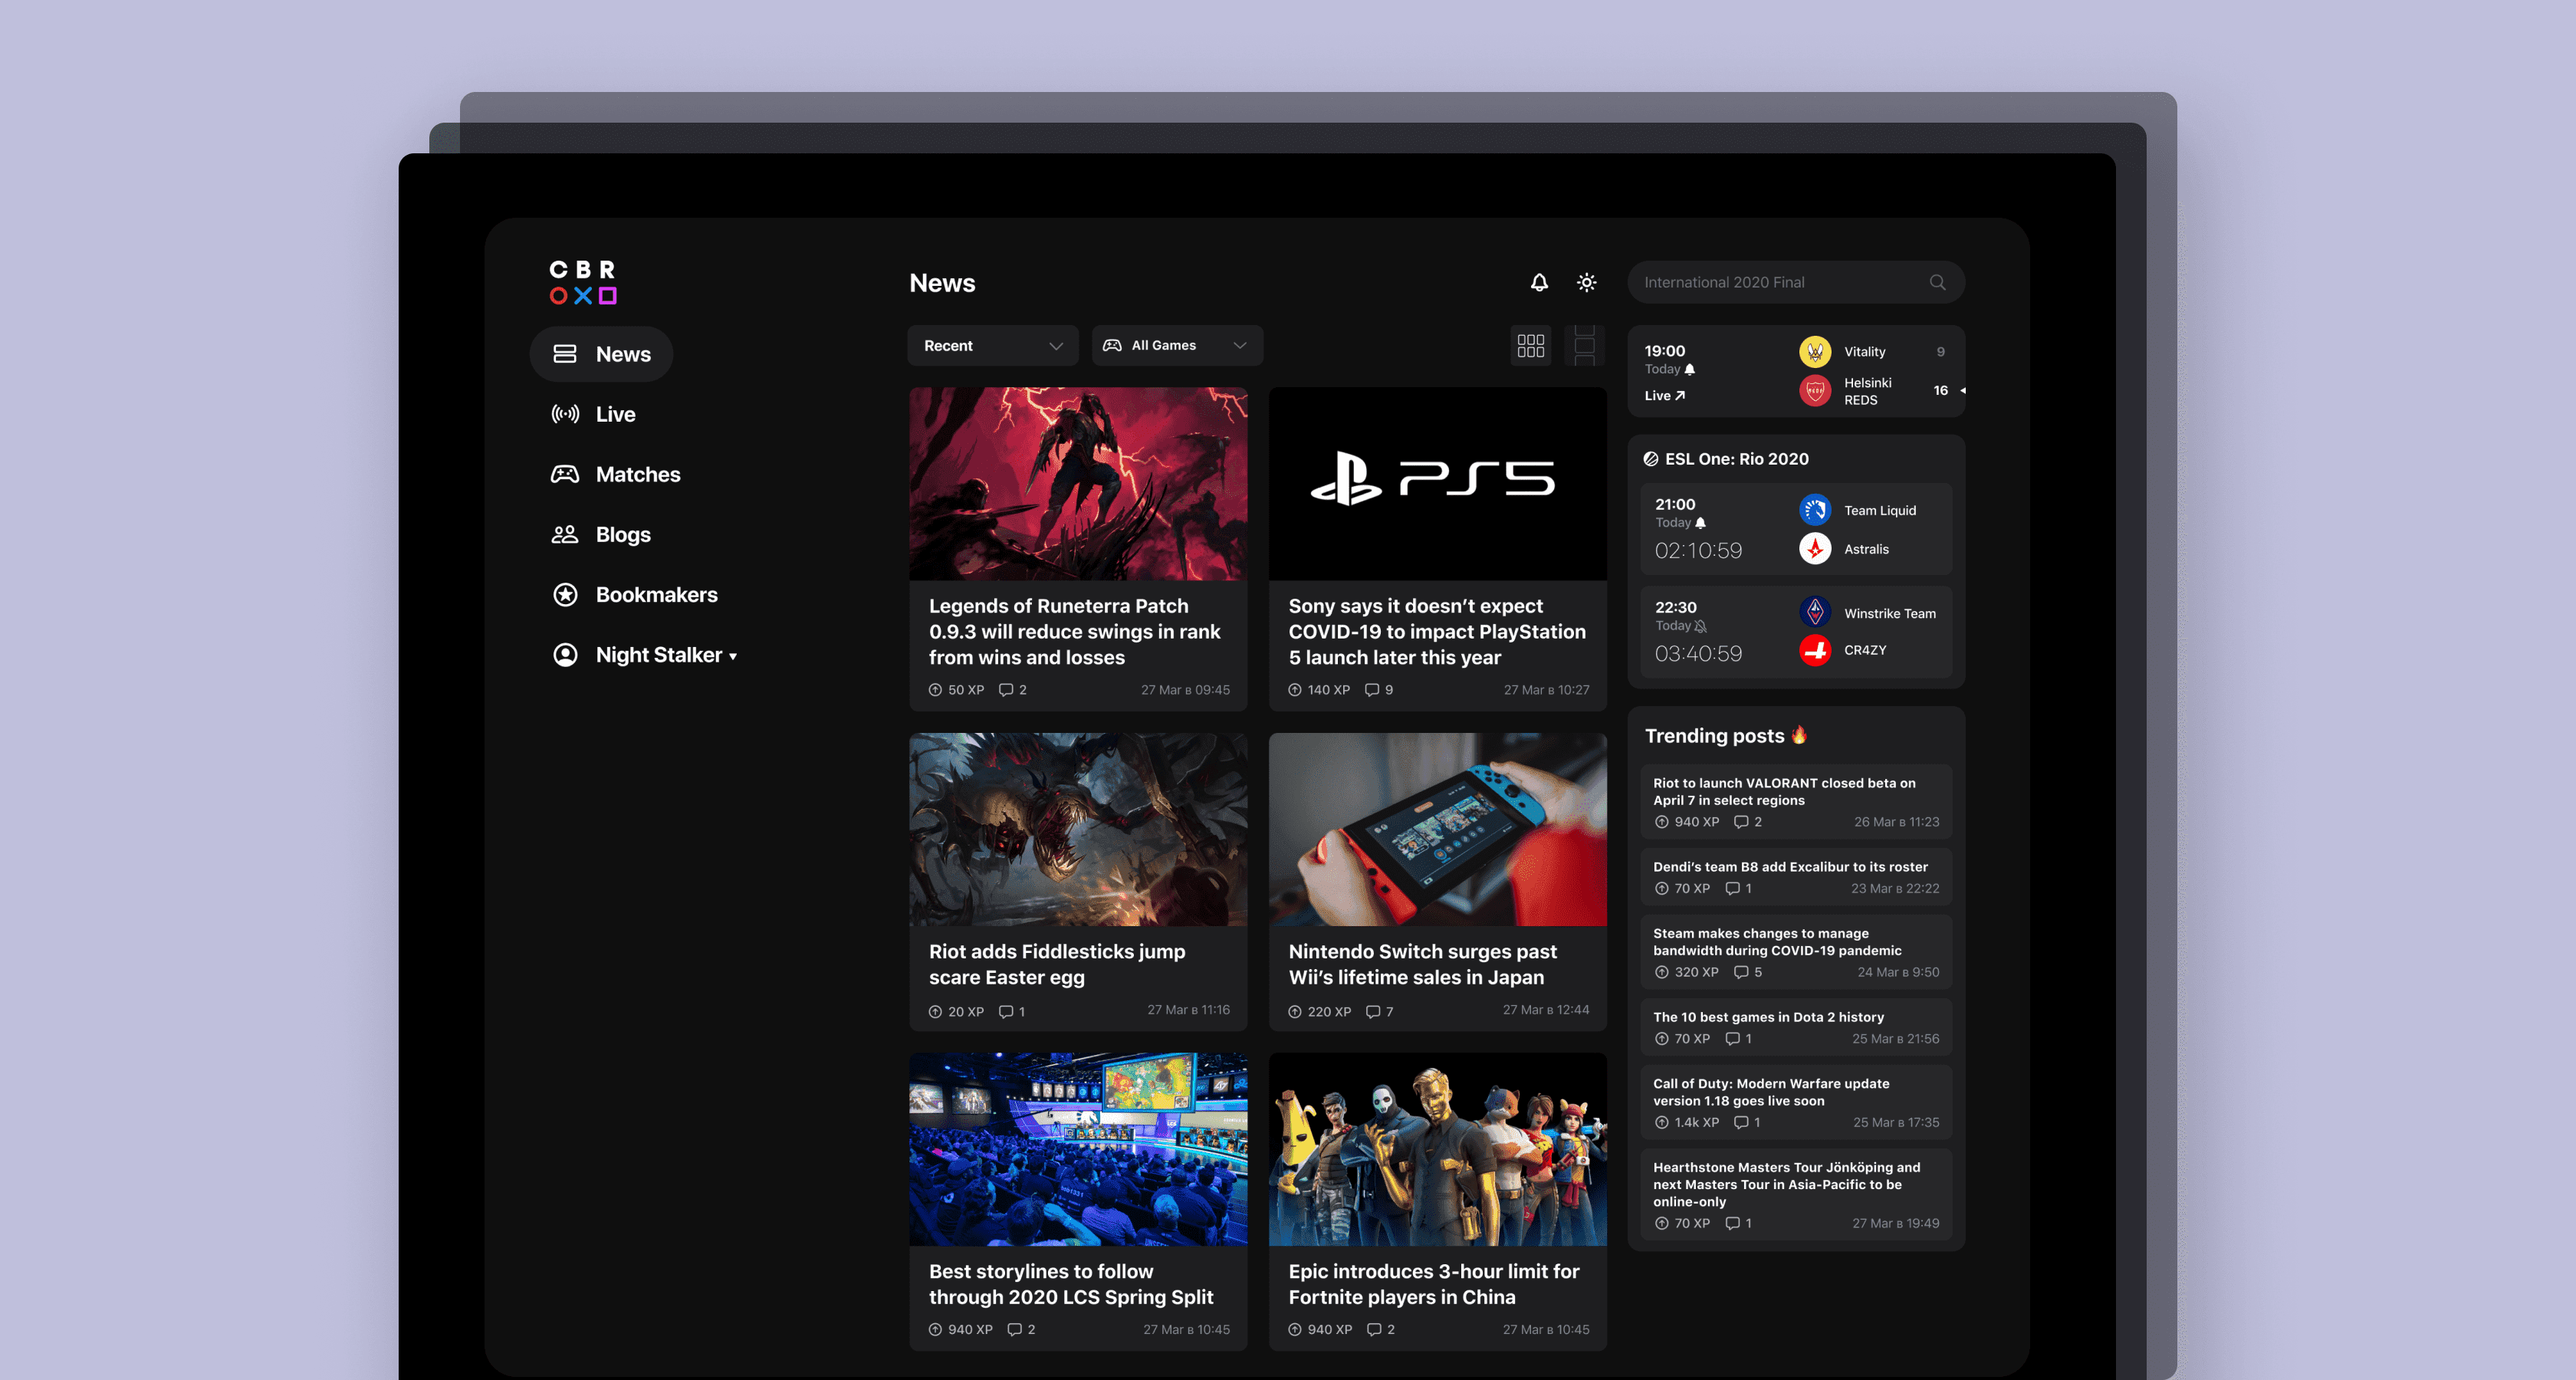Image resolution: width=2576 pixels, height=1380 pixels.
Task: Open the notifications bell icon
Action: tap(1539, 283)
